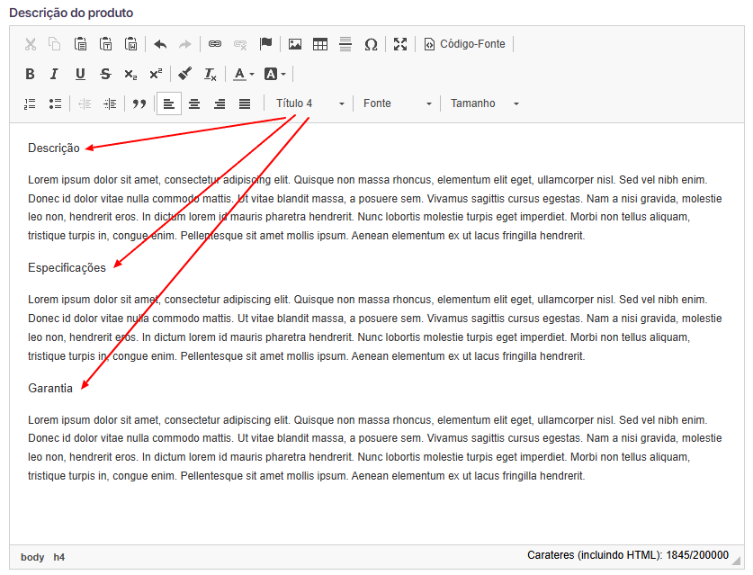Insert a hyperlink with the link icon
Screen dimensions: 753x575
pos(215,44)
